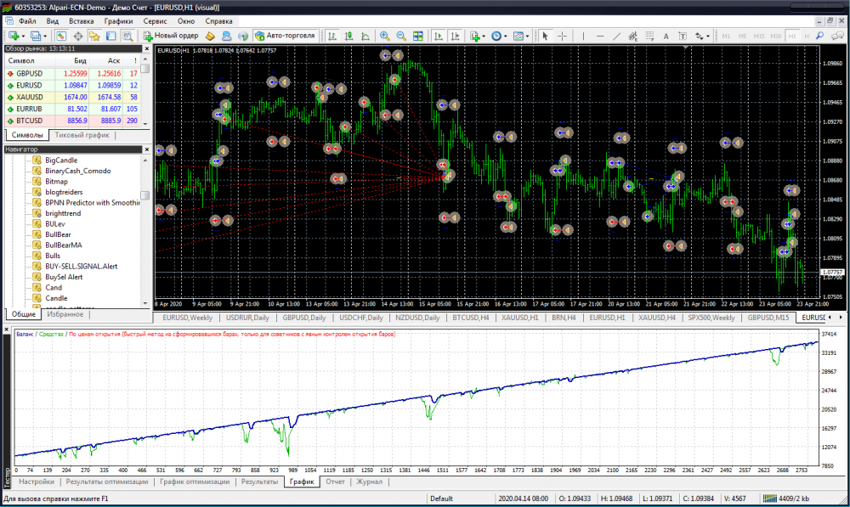Image resolution: width=850 pixels, height=507 pixels.
Task: Open the new chart icon
Action: [14, 36]
